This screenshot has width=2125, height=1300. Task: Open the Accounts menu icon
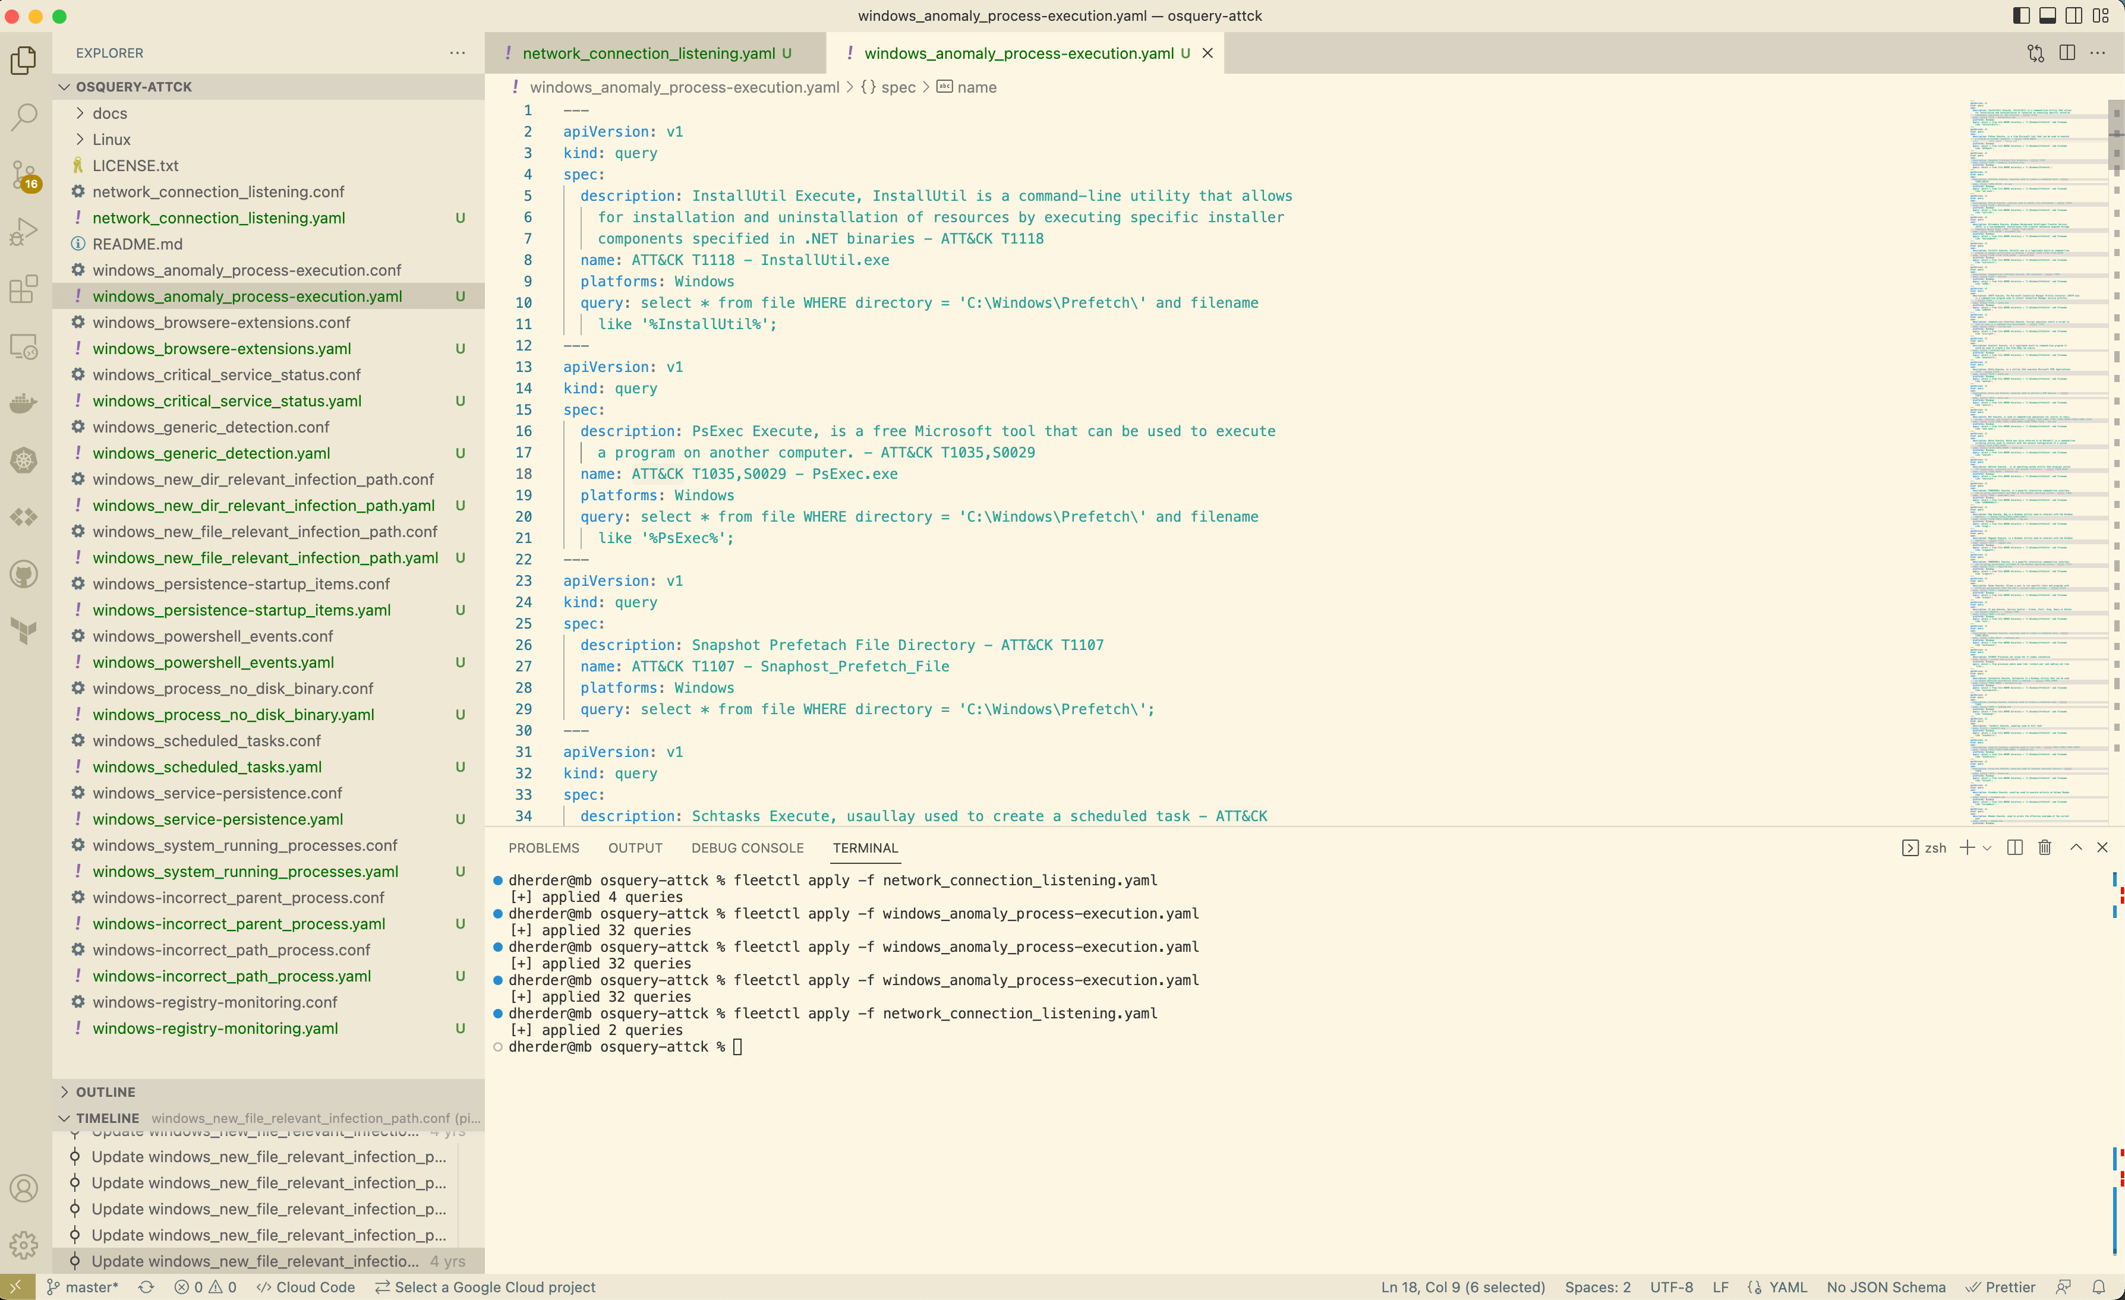tap(24, 1189)
